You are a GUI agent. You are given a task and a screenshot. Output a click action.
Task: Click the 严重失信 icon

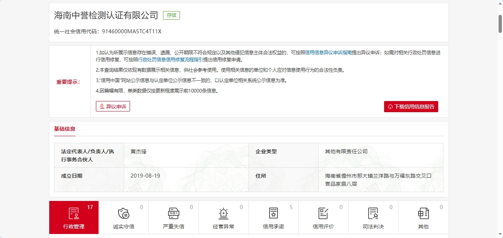pyautogui.click(x=173, y=214)
